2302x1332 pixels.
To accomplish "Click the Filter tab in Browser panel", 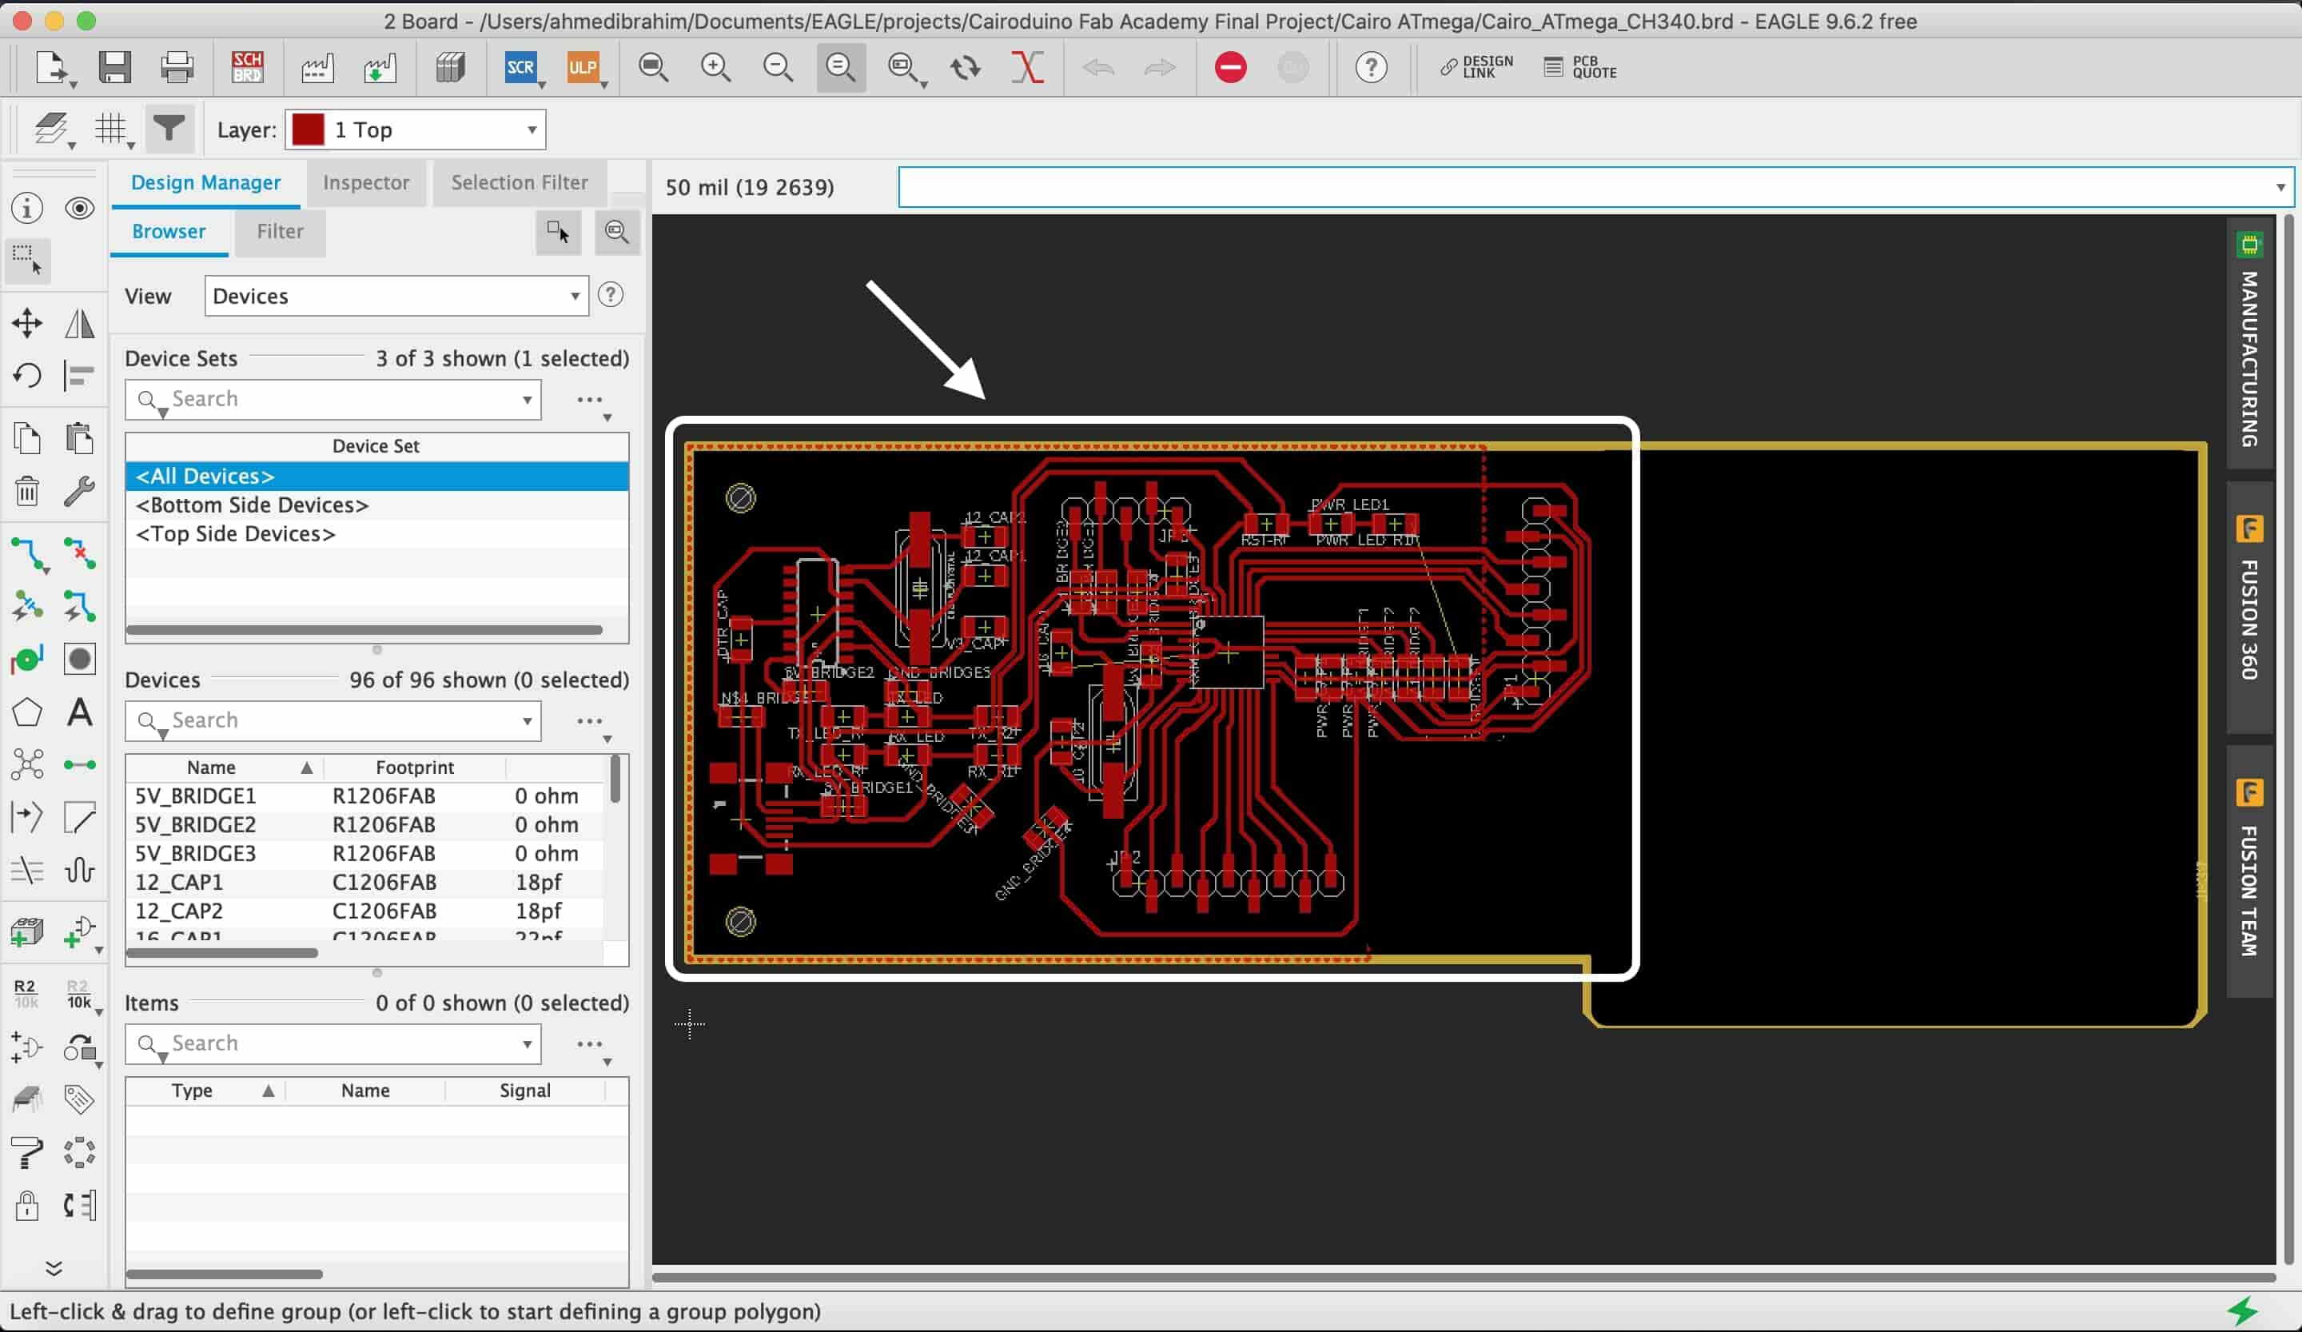I will (281, 232).
